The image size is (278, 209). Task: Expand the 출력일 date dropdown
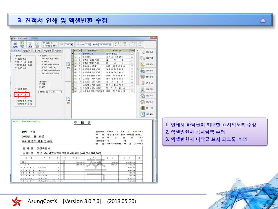(110, 44)
